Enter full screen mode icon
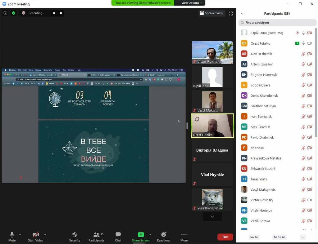The width and height of the screenshot is (318, 244). coord(231,13)
